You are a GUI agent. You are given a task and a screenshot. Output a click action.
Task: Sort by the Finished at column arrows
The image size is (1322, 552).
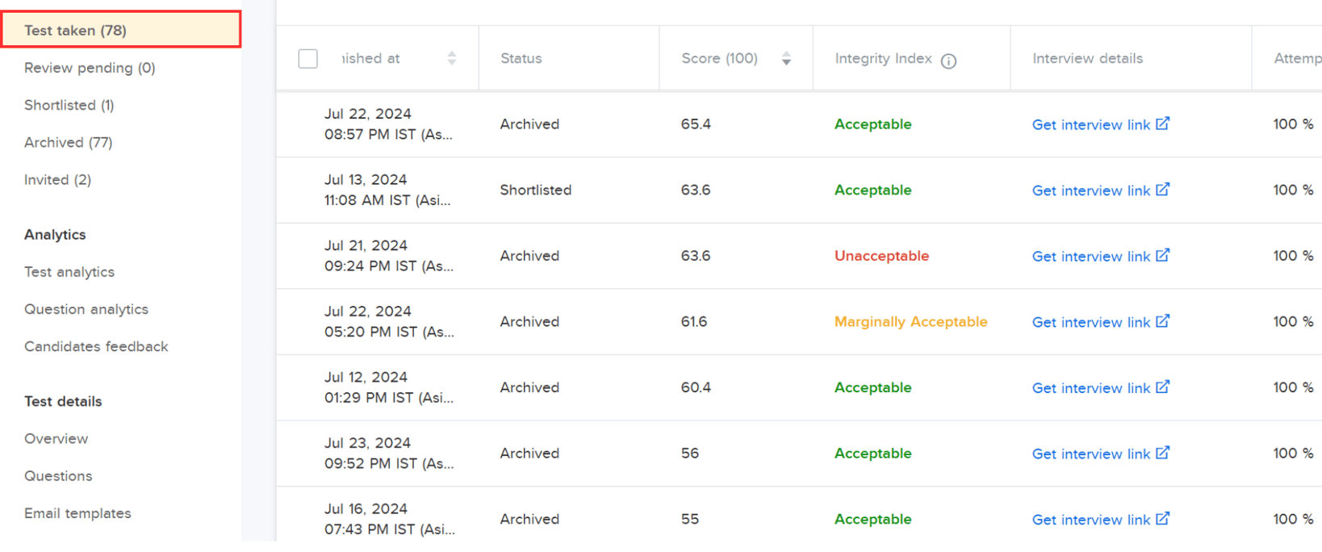tap(452, 59)
